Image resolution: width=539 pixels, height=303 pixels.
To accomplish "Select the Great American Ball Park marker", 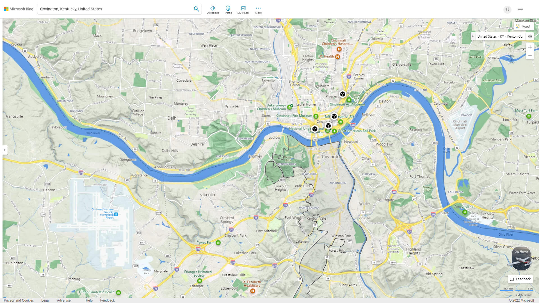I will pos(334,131).
